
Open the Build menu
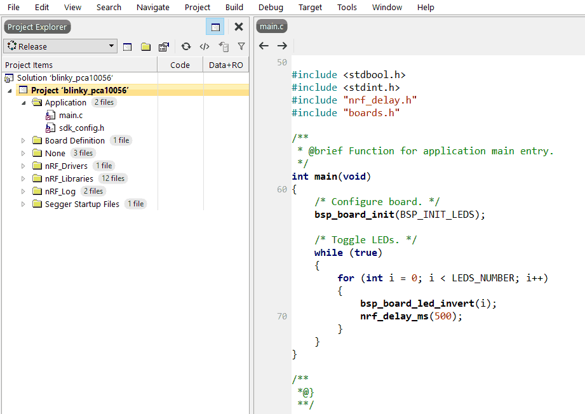(234, 7)
